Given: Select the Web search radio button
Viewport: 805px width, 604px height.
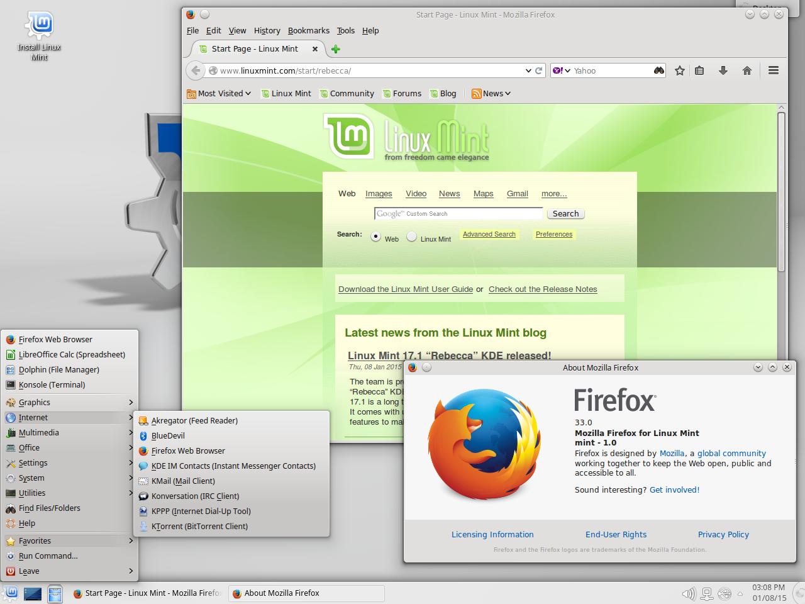Looking at the screenshot, I should [375, 237].
